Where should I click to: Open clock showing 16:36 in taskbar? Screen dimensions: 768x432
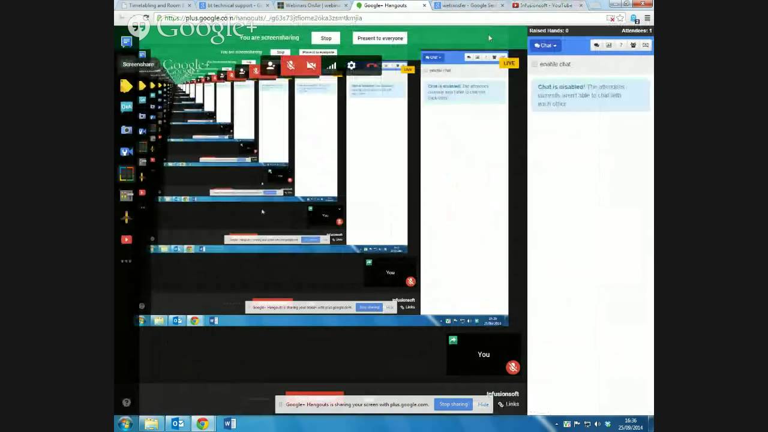click(631, 424)
